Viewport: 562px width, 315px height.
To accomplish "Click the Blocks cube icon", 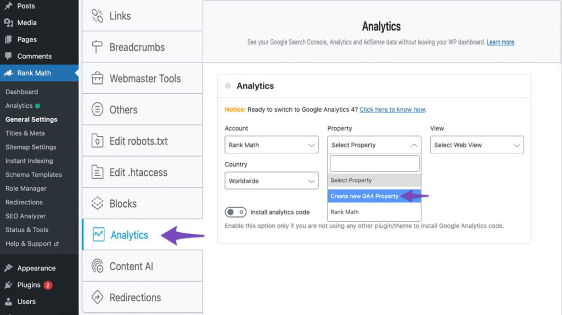I will tap(97, 203).
